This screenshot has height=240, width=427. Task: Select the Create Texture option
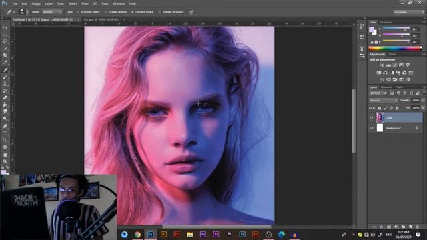[115, 12]
